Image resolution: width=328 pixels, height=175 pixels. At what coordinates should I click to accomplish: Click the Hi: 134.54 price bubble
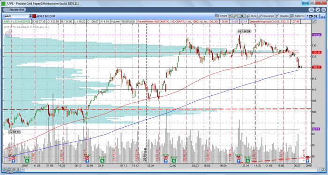tap(244, 31)
